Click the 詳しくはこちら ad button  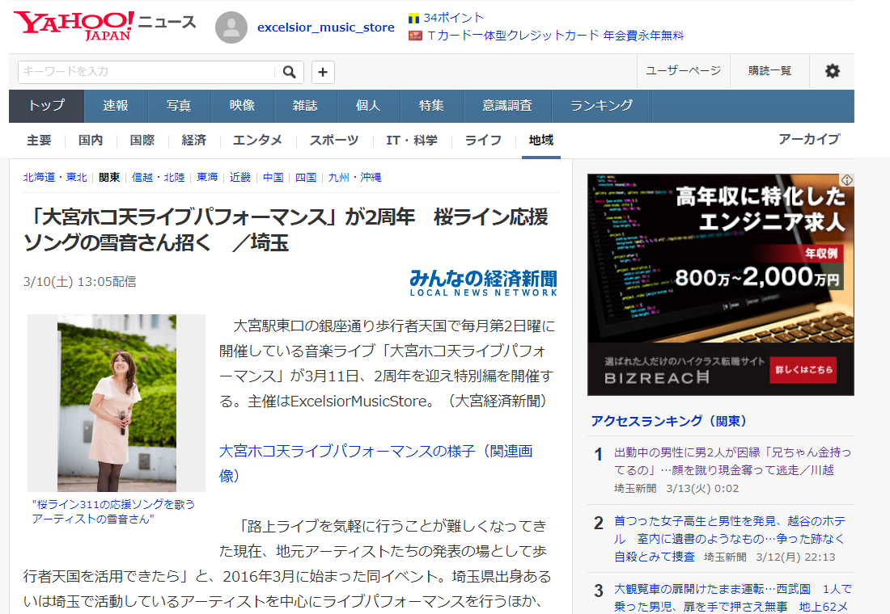coord(803,370)
